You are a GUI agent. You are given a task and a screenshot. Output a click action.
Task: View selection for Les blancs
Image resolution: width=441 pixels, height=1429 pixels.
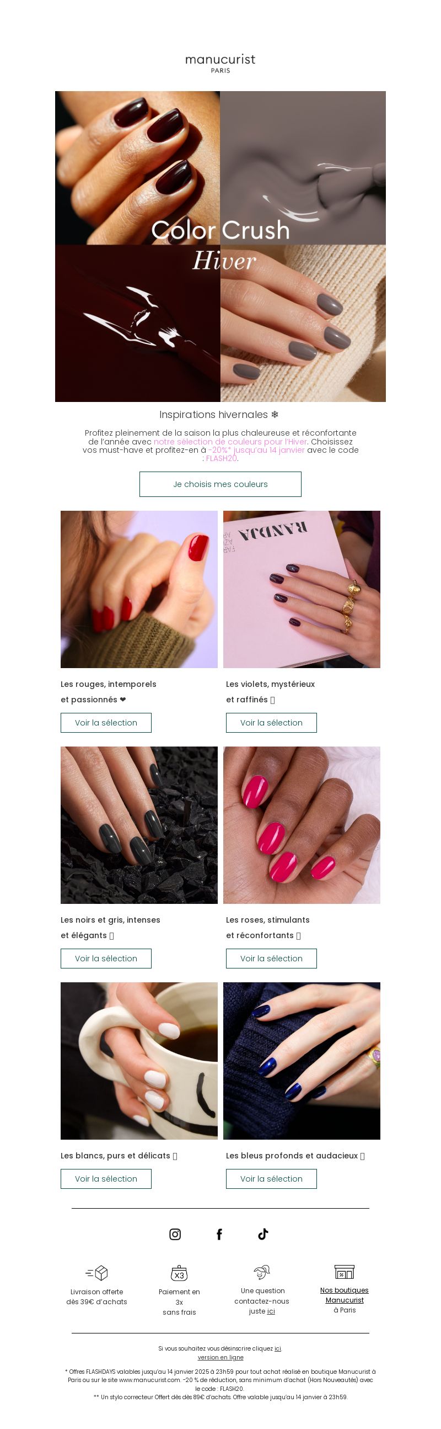pyautogui.click(x=106, y=1179)
